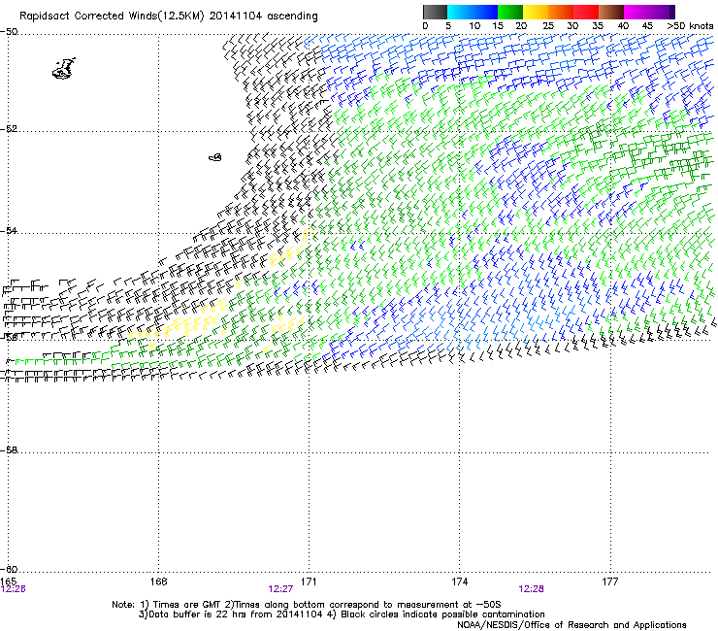Click the '168' longitude label
Image resolution: width=718 pixels, height=631 pixels.
click(x=158, y=581)
